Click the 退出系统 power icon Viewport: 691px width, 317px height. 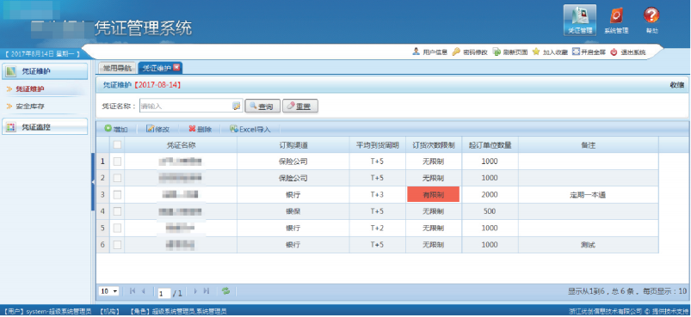(x=614, y=52)
